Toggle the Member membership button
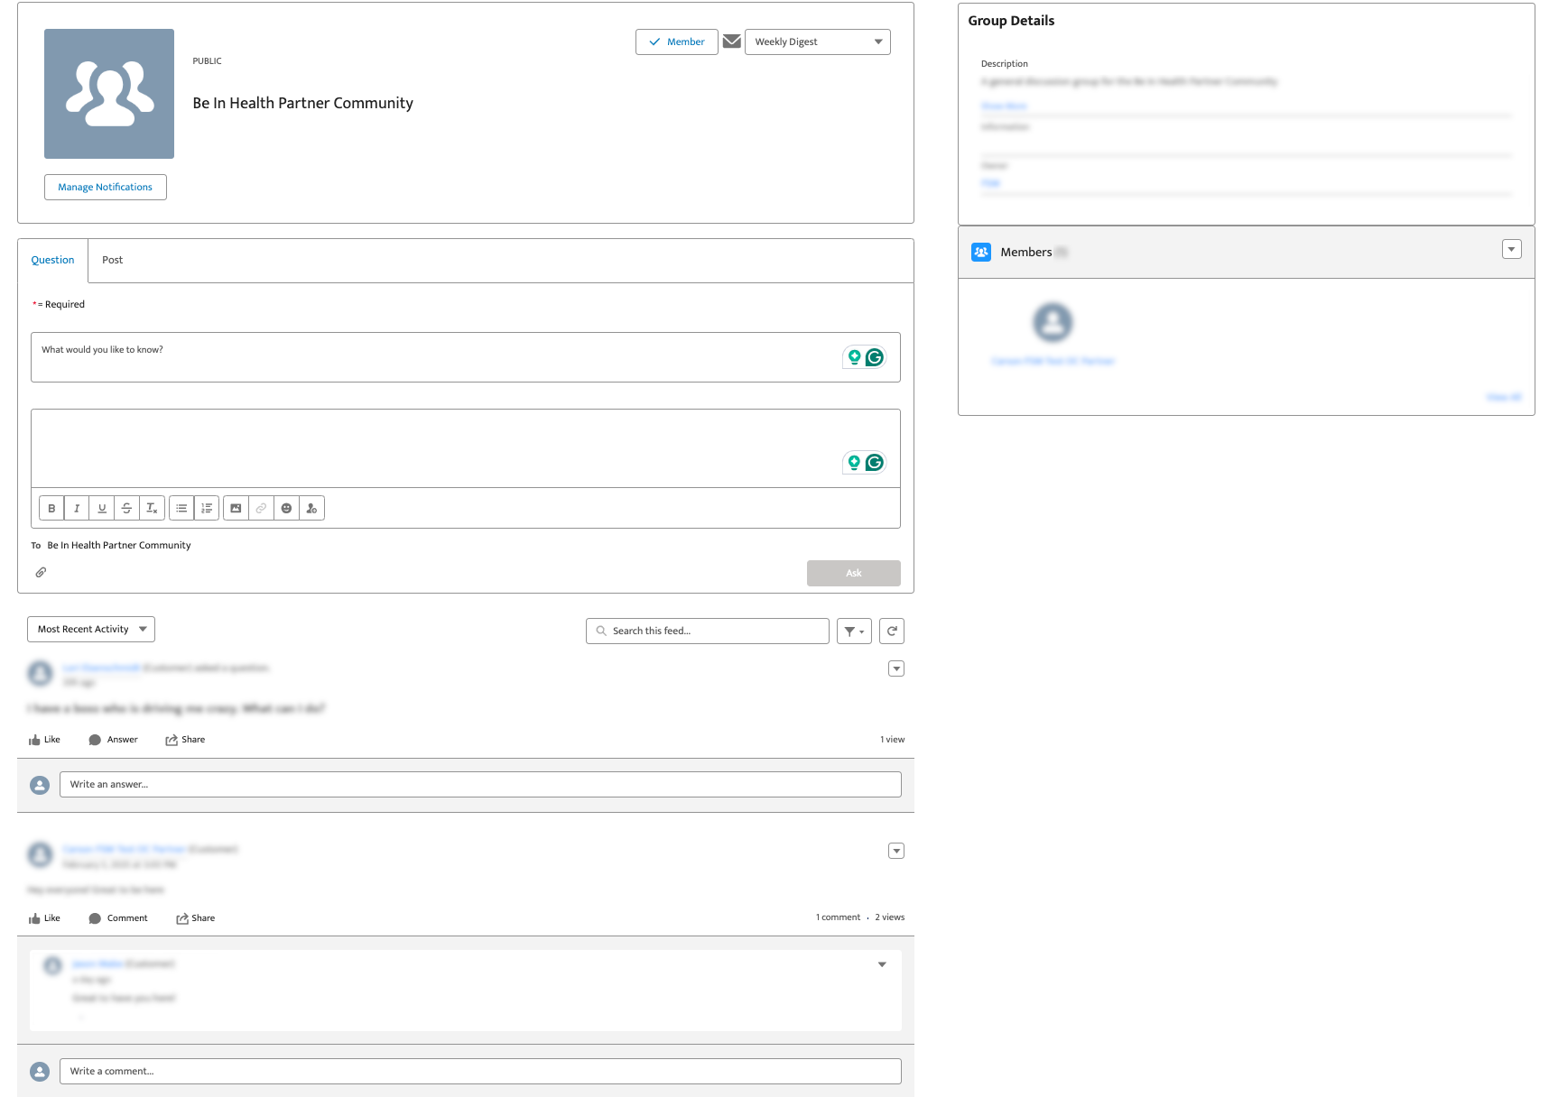This screenshot has height=1097, width=1549. [x=676, y=41]
